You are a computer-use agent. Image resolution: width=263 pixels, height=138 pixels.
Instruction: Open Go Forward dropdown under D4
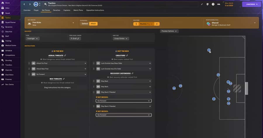pos(124,115)
